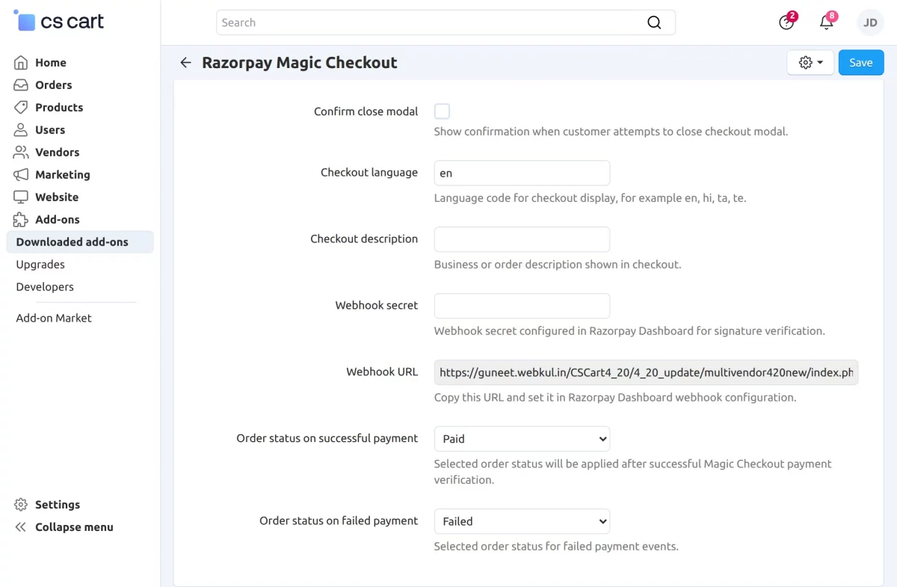Click the 'Copy this URL' help text

(x=615, y=398)
